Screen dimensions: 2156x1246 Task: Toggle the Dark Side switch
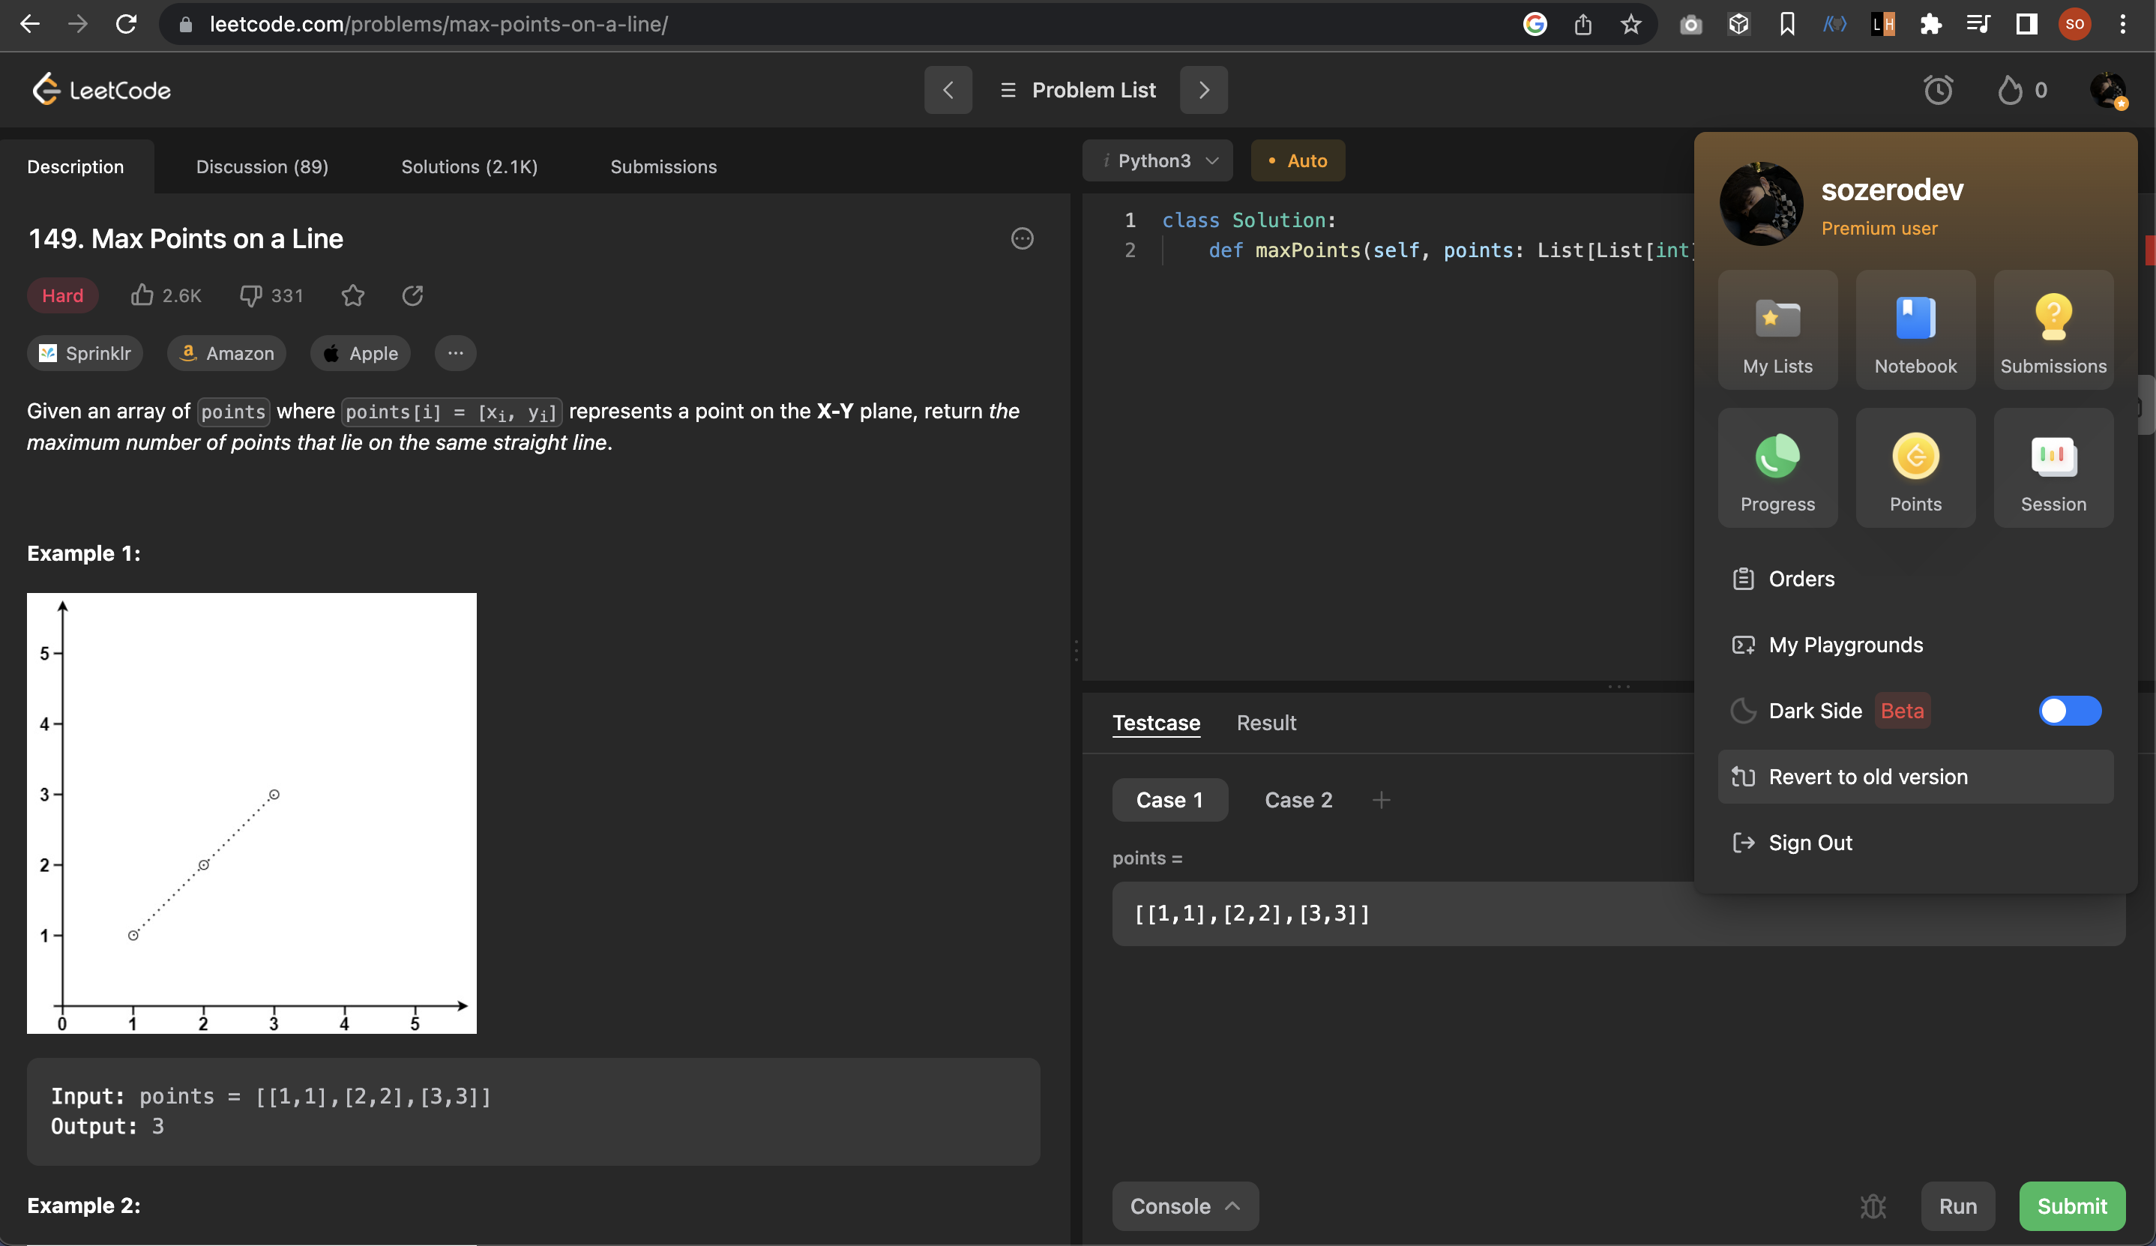point(2069,710)
